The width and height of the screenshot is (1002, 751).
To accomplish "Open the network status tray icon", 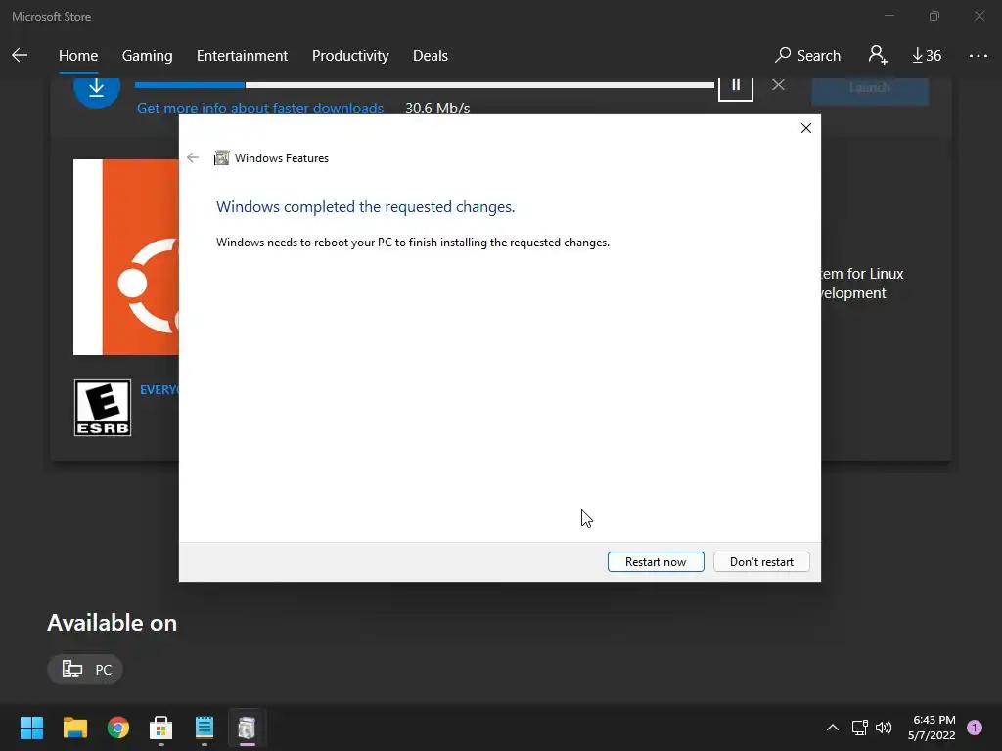I will point(859,728).
